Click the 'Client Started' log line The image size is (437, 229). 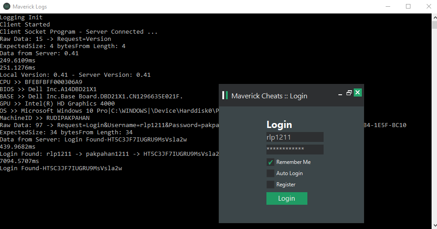(x=25, y=25)
